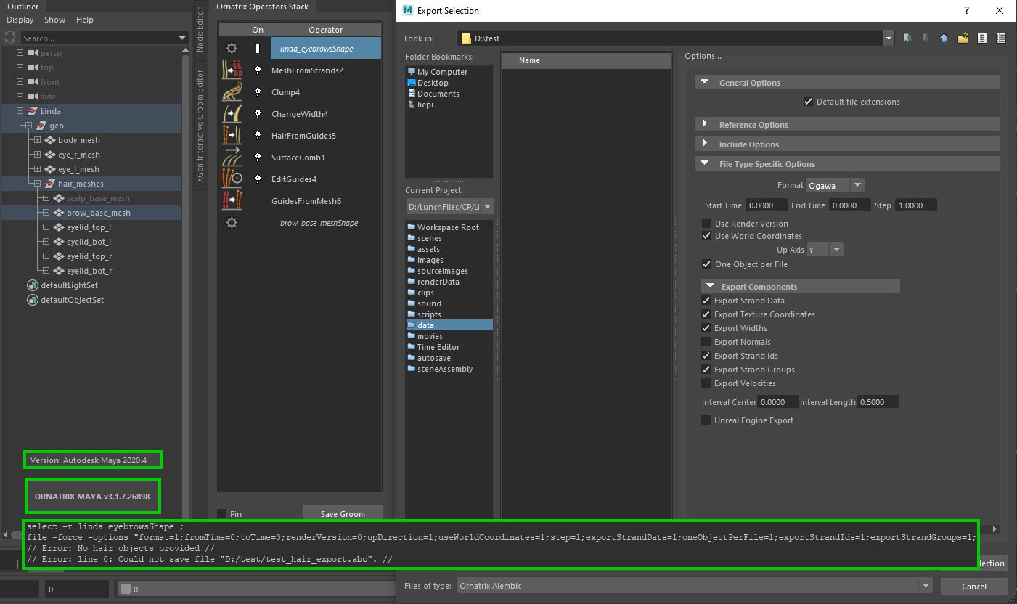1017x604 pixels.
Task: Switch file browser to detail view
Action: pyautogui.click(x=1000, y=38)
